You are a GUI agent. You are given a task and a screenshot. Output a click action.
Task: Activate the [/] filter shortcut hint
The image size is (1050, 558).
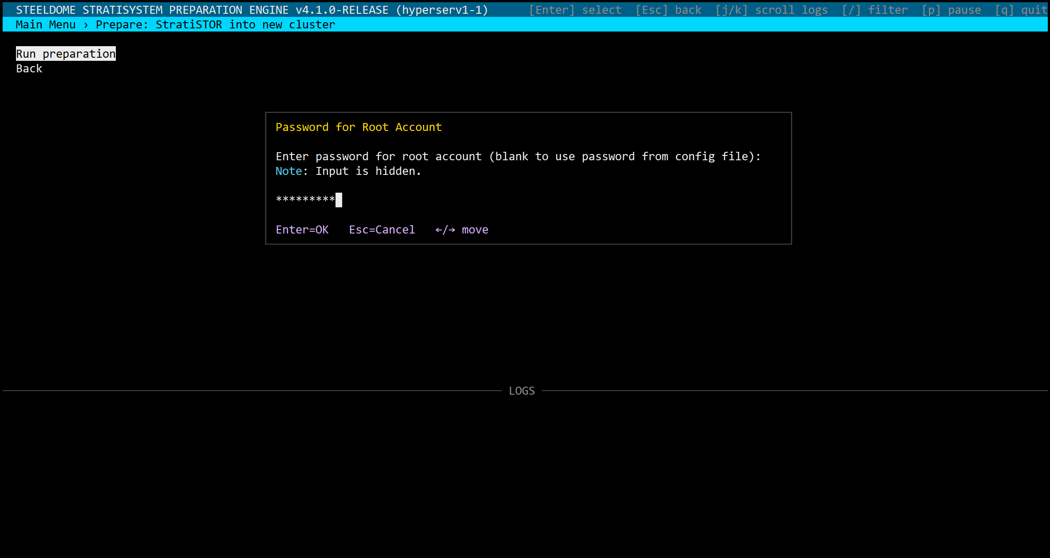pos(875,10)
